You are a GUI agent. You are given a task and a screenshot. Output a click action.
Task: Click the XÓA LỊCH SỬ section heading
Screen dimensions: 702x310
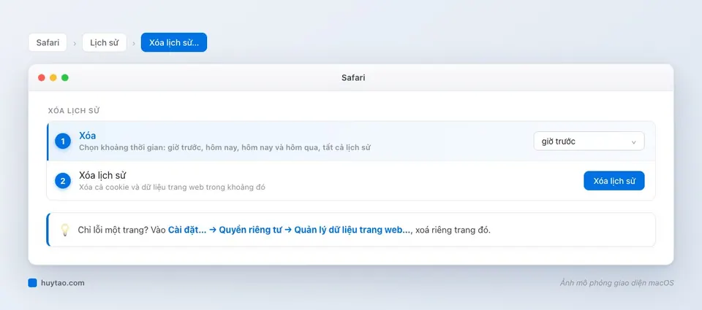pos(73,111)
